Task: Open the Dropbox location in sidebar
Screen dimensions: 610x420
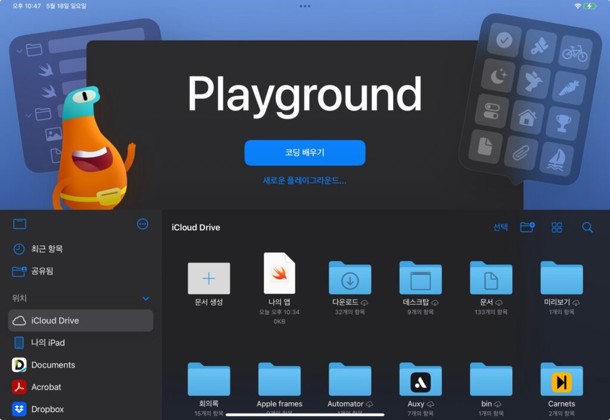Action: click(80, 409)
